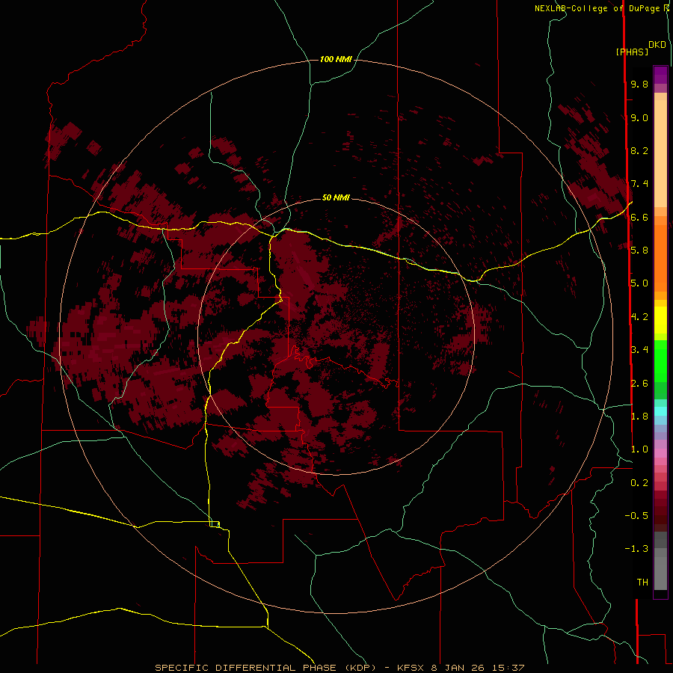Click the cyan swatch on the color scale
This screenshot has height=673, width=673.
(660, 411)
